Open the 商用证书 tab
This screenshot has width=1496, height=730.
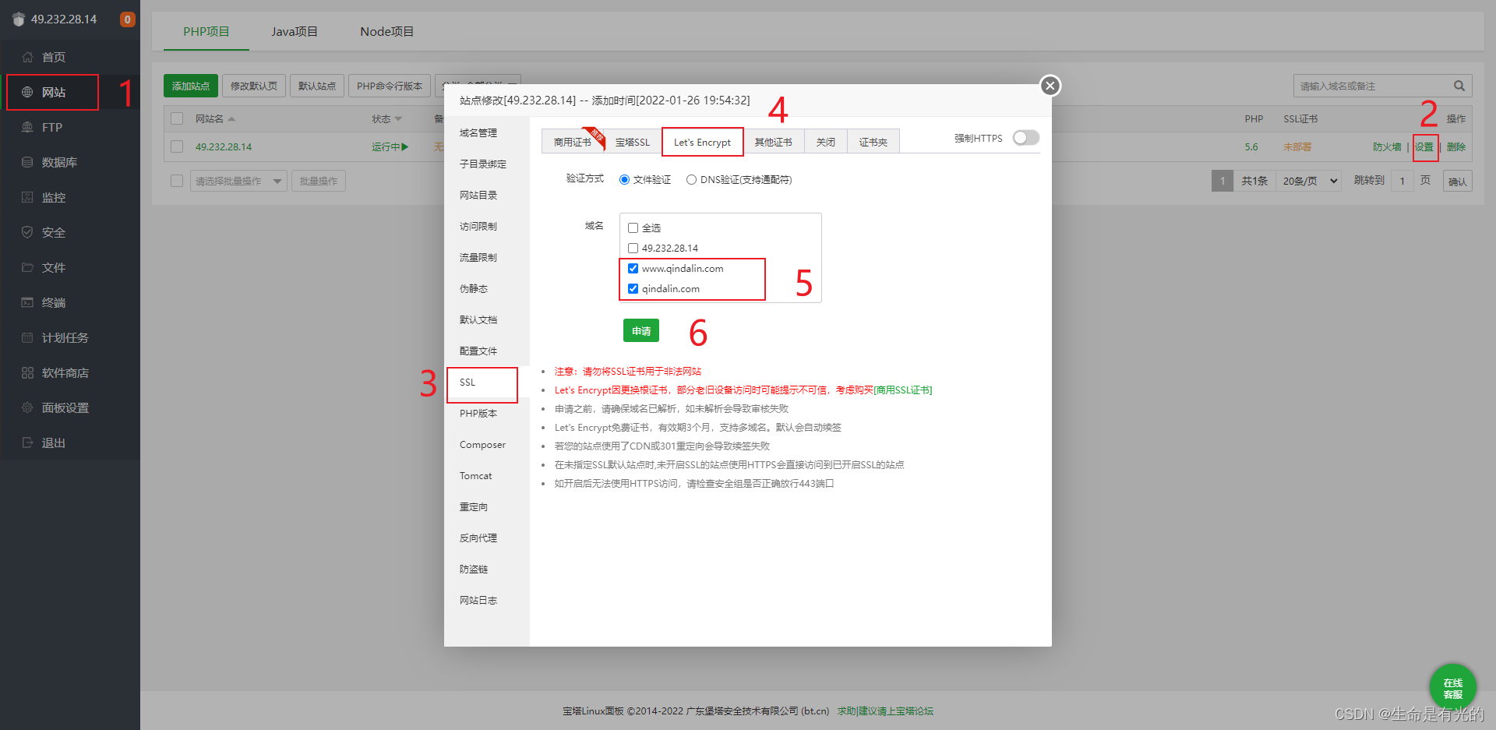coord(572,142)
